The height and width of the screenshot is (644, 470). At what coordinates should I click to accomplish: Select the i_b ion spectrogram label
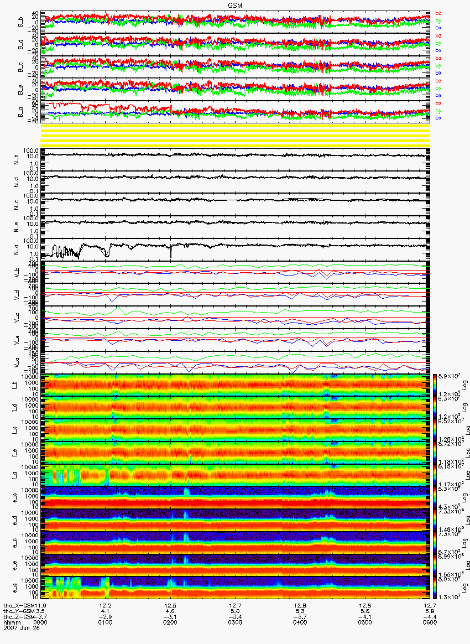(x=15, y=385)
